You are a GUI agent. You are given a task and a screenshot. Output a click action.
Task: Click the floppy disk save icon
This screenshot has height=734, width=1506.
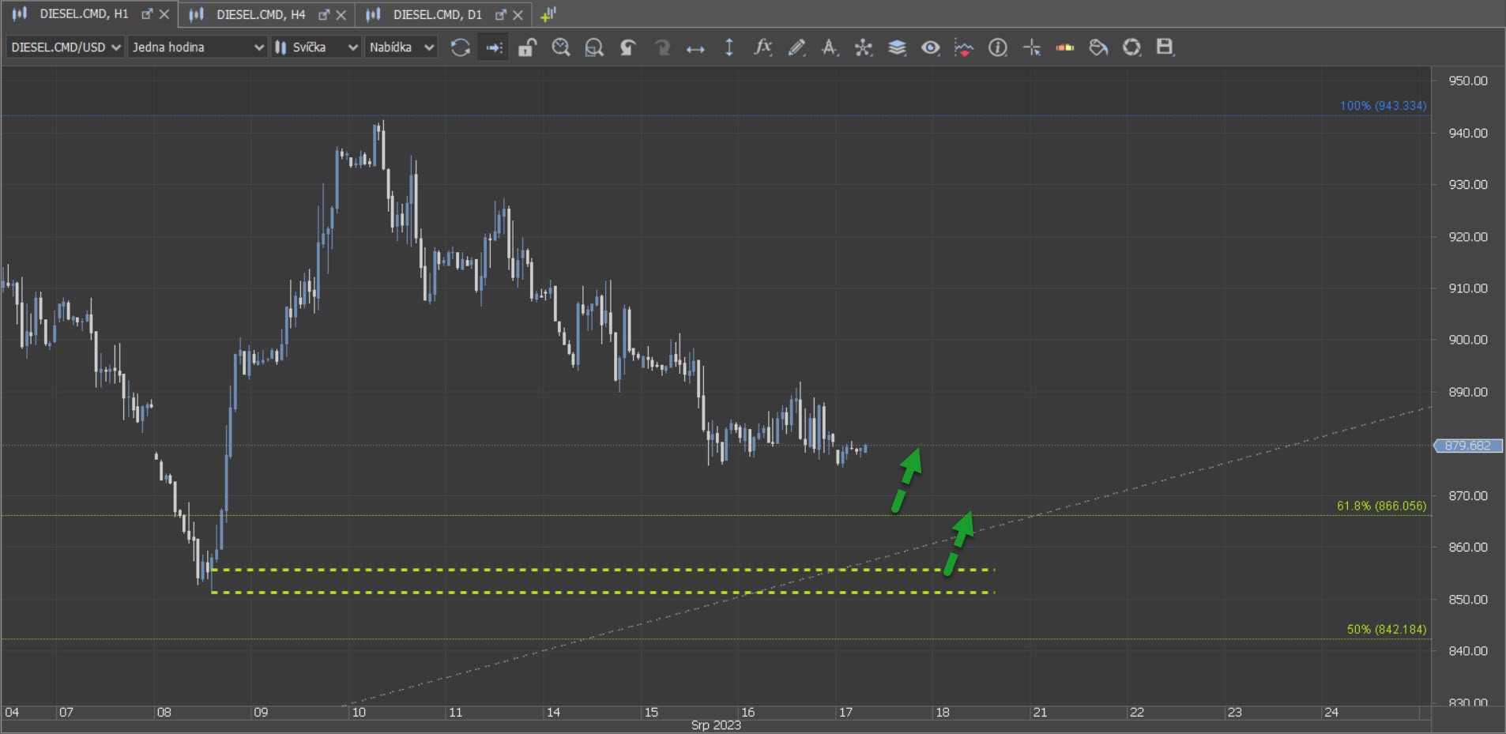pyautogui.click(x=1165, y=47)
